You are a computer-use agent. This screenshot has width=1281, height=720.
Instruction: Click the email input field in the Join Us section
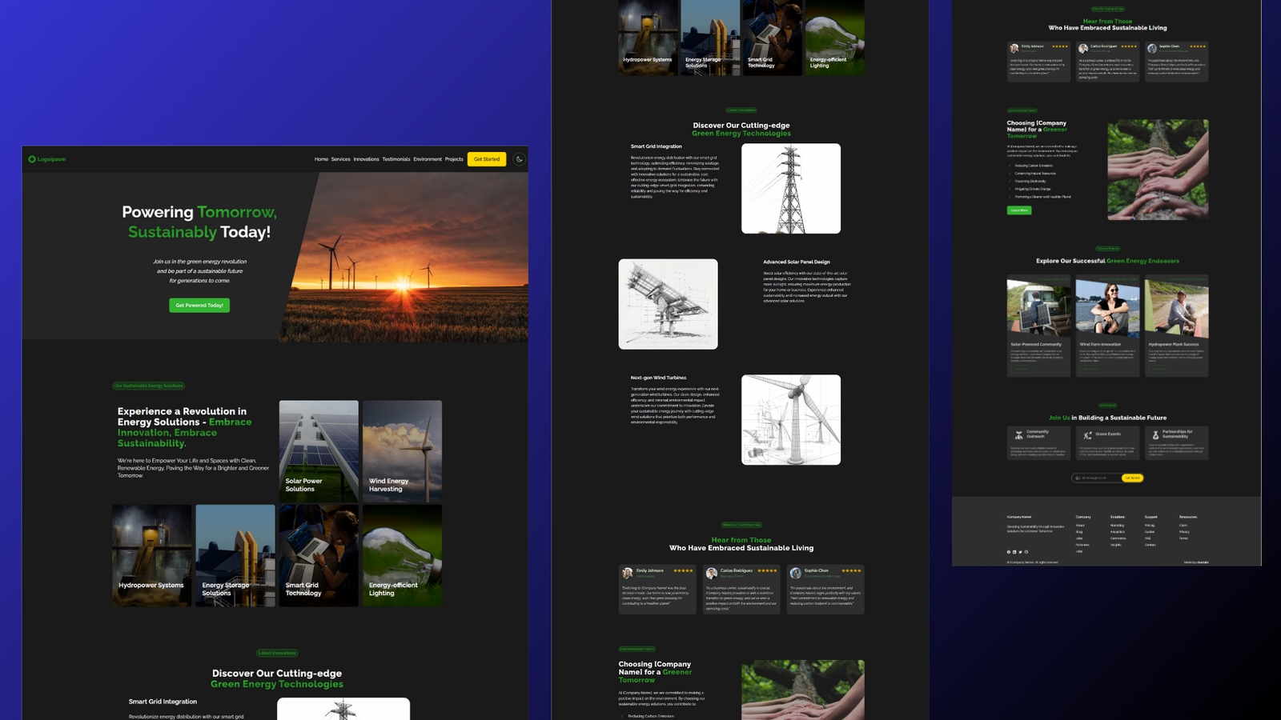point(1097,478)
